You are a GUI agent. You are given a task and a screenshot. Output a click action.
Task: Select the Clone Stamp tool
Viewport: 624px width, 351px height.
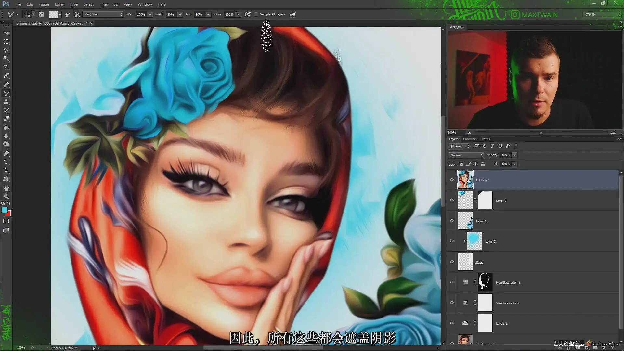6,102
